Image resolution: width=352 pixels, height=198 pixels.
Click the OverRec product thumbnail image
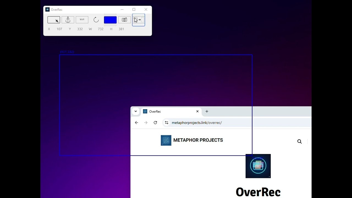pos(258,166)
